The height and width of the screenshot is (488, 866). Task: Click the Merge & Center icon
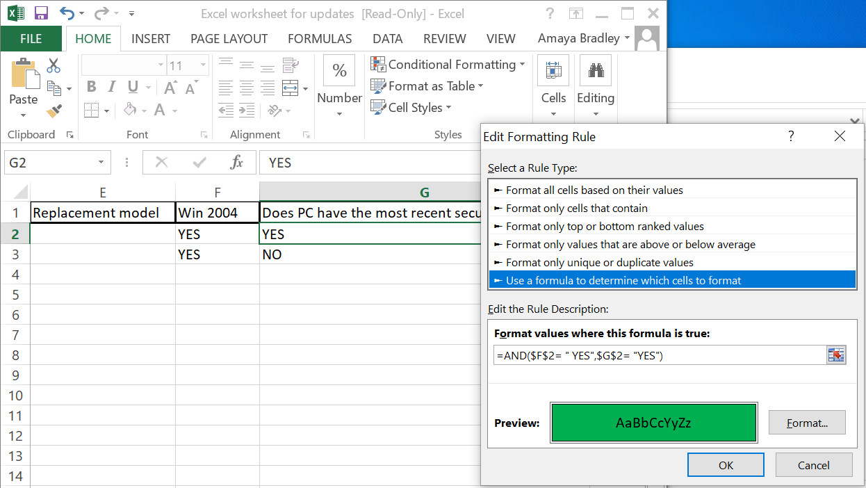point(291,88)
